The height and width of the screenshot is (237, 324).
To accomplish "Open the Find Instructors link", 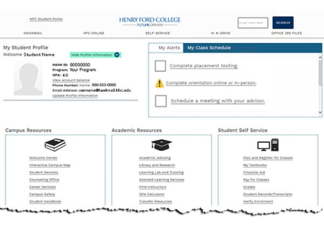I will click(x=152, y=187).
